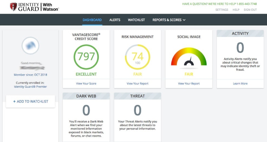Click the Dark Web card header
The height and width of the screenshot is (142, 267).
(86, 96)
